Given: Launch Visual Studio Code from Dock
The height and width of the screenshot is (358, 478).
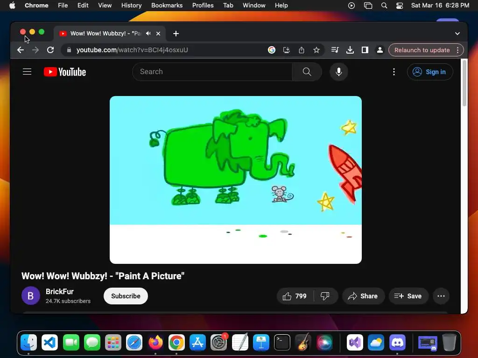Looking at the screenshot, I should [x=49, y=343].
